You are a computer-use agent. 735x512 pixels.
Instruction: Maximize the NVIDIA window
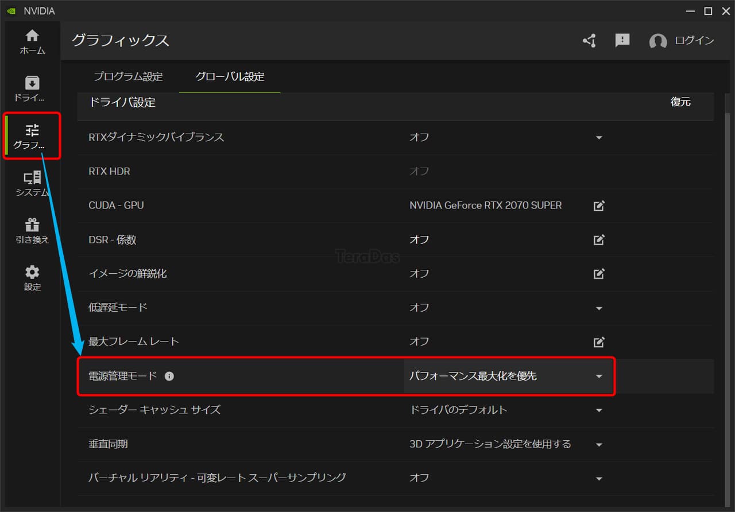pos(708,11)
